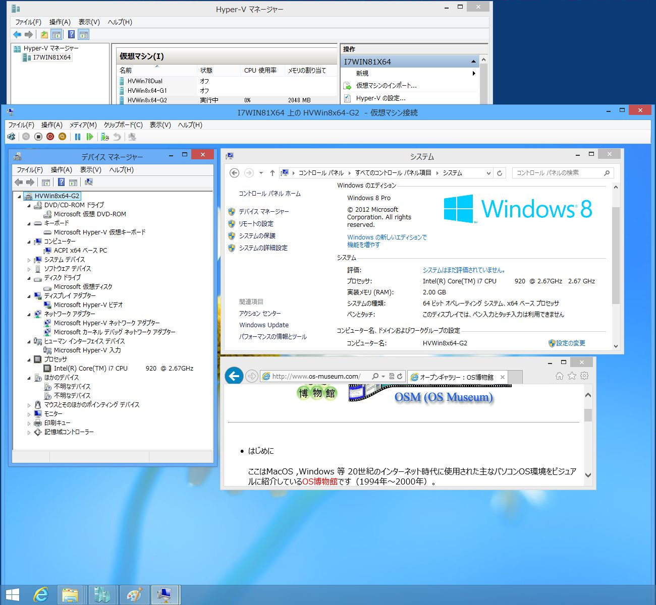656x605 pixels.
Task: Click the blue Back button in Internet Explorer
Action: 234,376
